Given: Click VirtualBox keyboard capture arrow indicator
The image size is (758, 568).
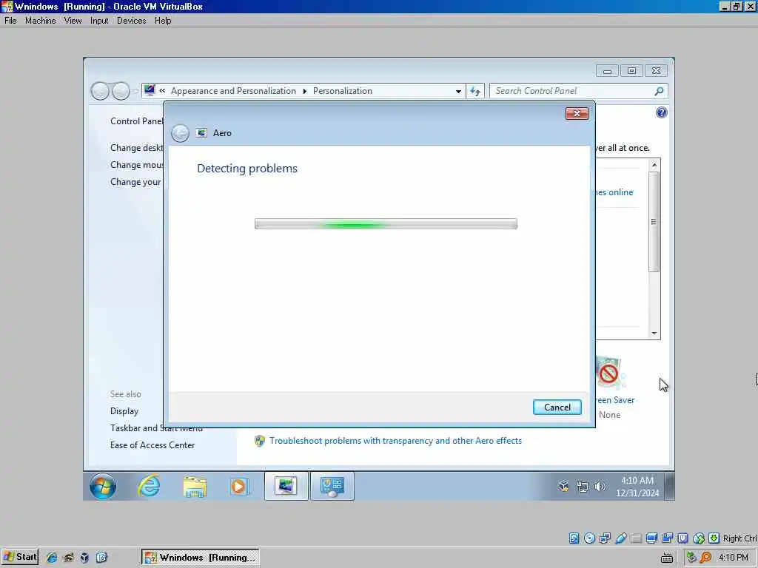Looking at the screenshot, I should [714, 538].
